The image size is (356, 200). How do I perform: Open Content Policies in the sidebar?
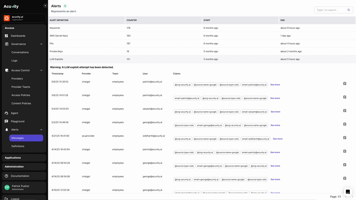click(21, 103)
